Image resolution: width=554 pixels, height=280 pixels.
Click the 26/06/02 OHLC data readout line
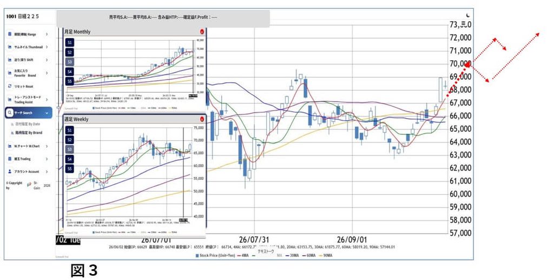(x=252, y=247)
